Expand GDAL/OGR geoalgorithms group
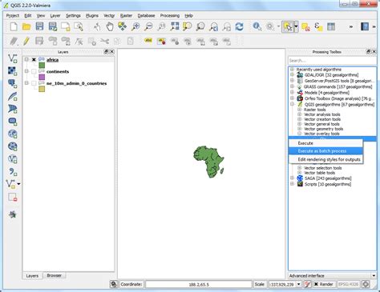 click(x=292, y=75)
